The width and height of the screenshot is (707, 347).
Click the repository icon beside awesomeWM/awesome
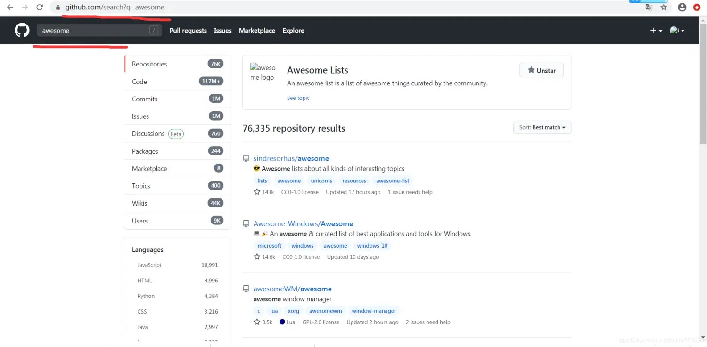tap(246, 289)
